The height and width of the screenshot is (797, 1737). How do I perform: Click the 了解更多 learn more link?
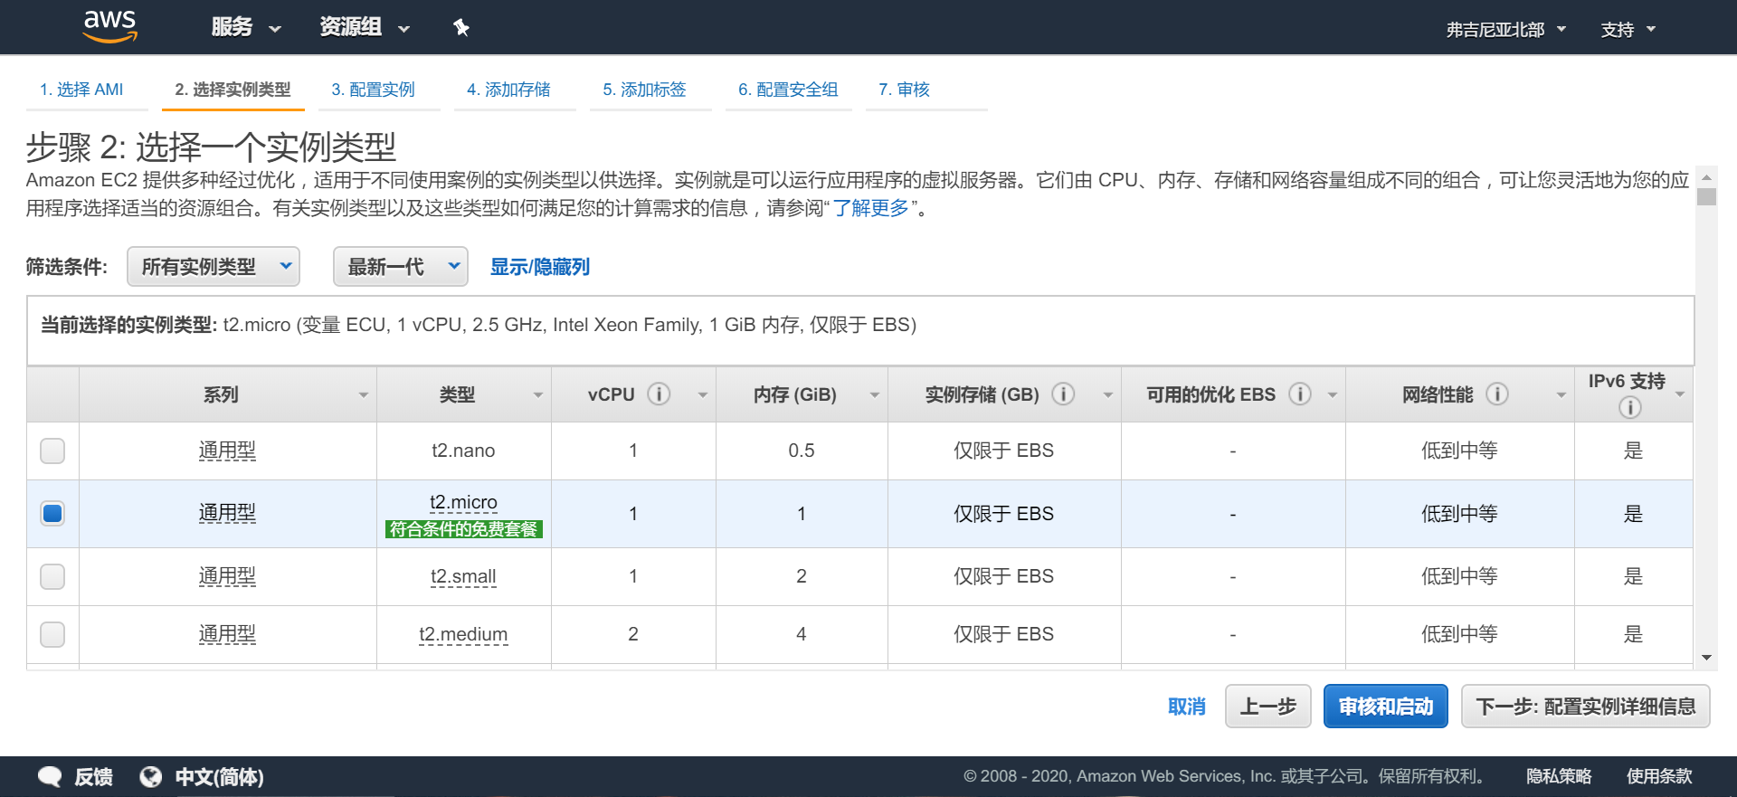pyautogui.click(x=870, y=208)
